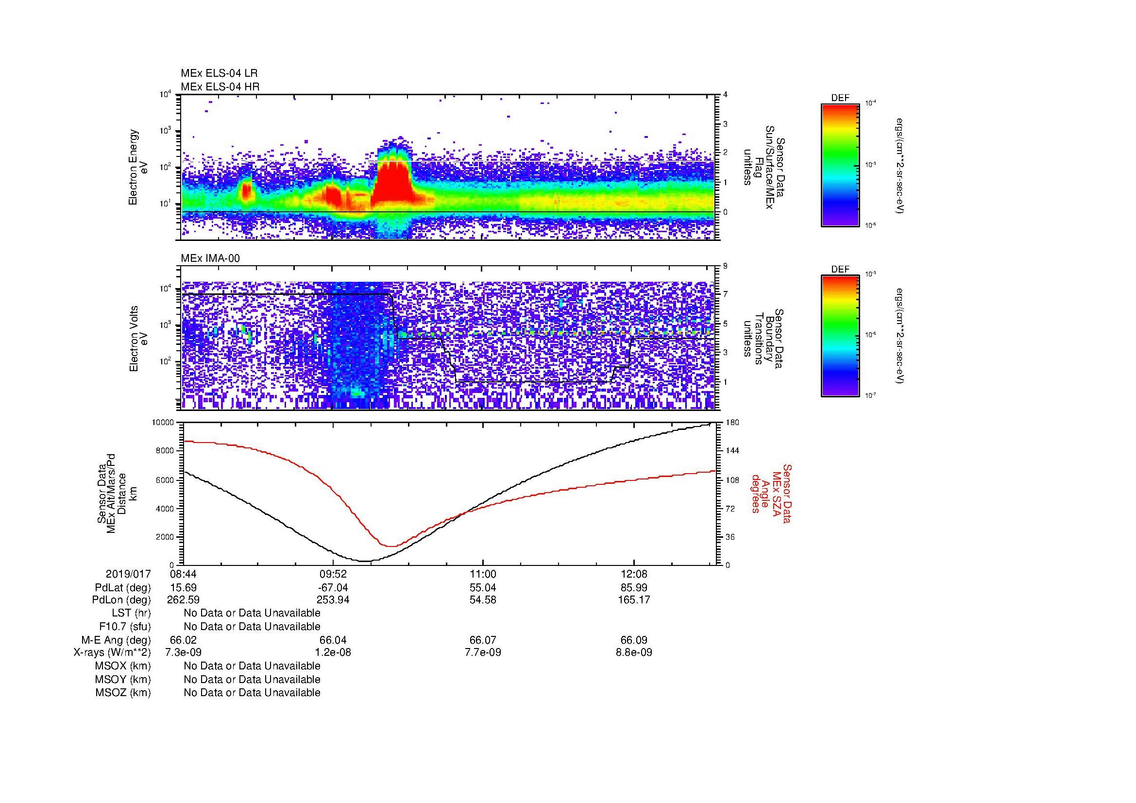Click the 'MEx Alt/Mars/Pd Distance km' axis label
This screenshot has height=803, width=1136.
(117, 493)
